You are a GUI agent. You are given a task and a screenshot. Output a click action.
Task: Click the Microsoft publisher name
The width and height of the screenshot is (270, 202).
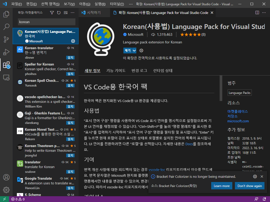[x=136, y=35]
